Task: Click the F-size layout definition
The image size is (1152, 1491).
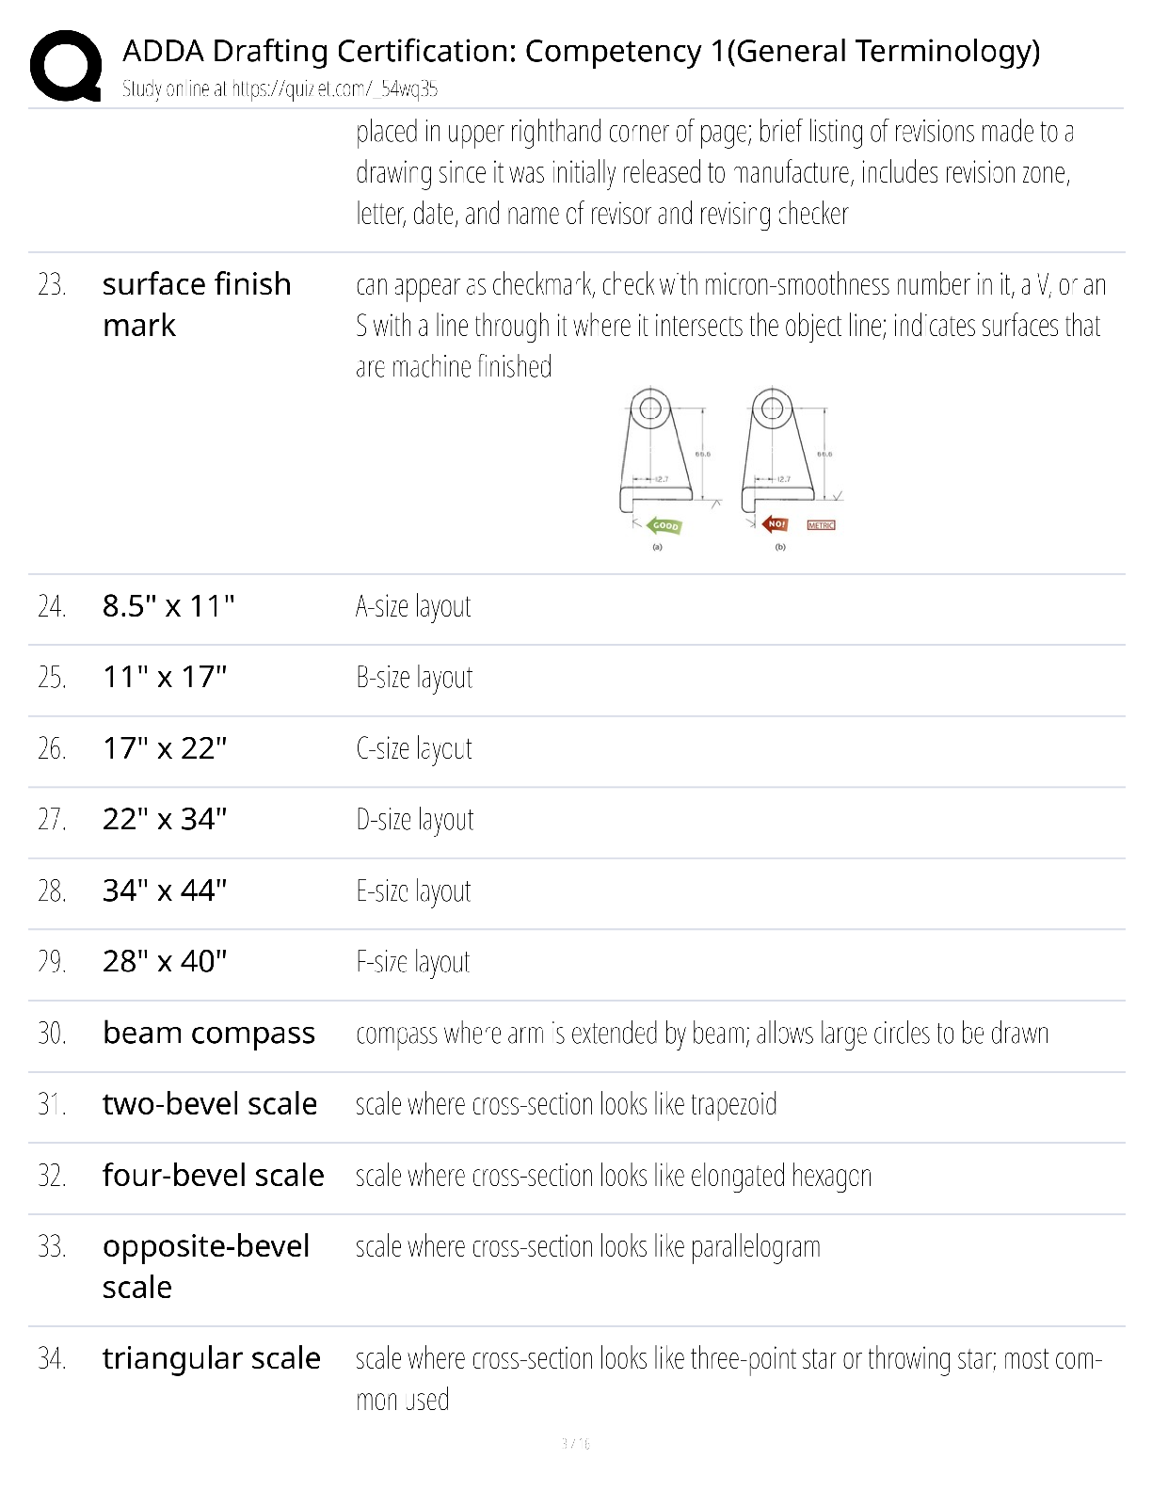Action: (413, 962)
